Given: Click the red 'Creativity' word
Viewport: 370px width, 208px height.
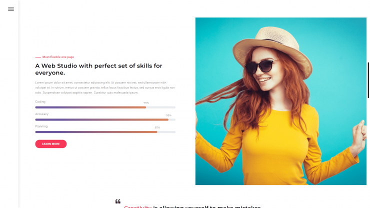Looking at the screenshot, I should coord(138,206).
